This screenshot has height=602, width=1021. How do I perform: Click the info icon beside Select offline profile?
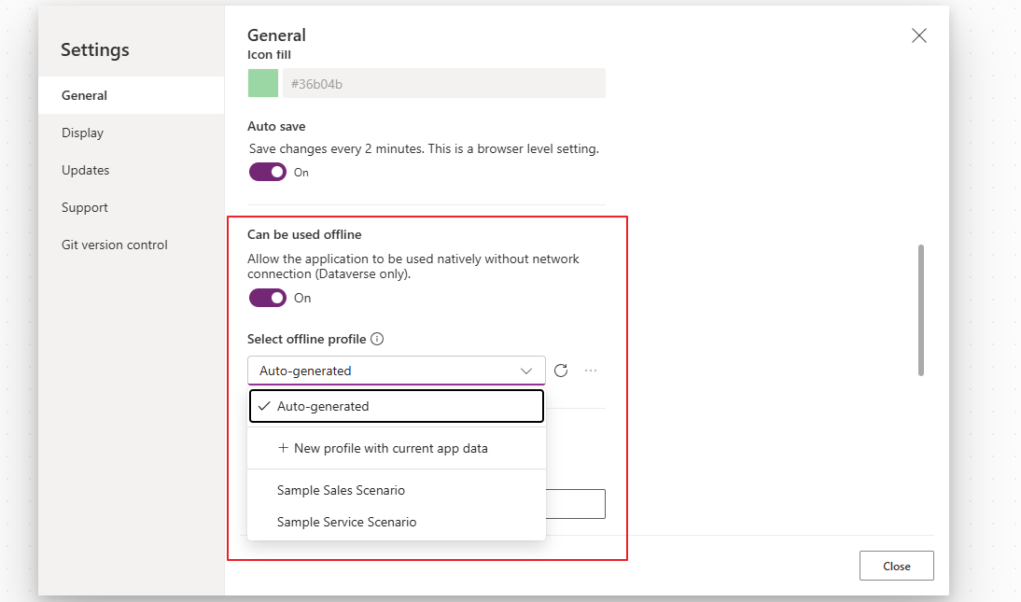pyautogui.click(x=377, y=340)
